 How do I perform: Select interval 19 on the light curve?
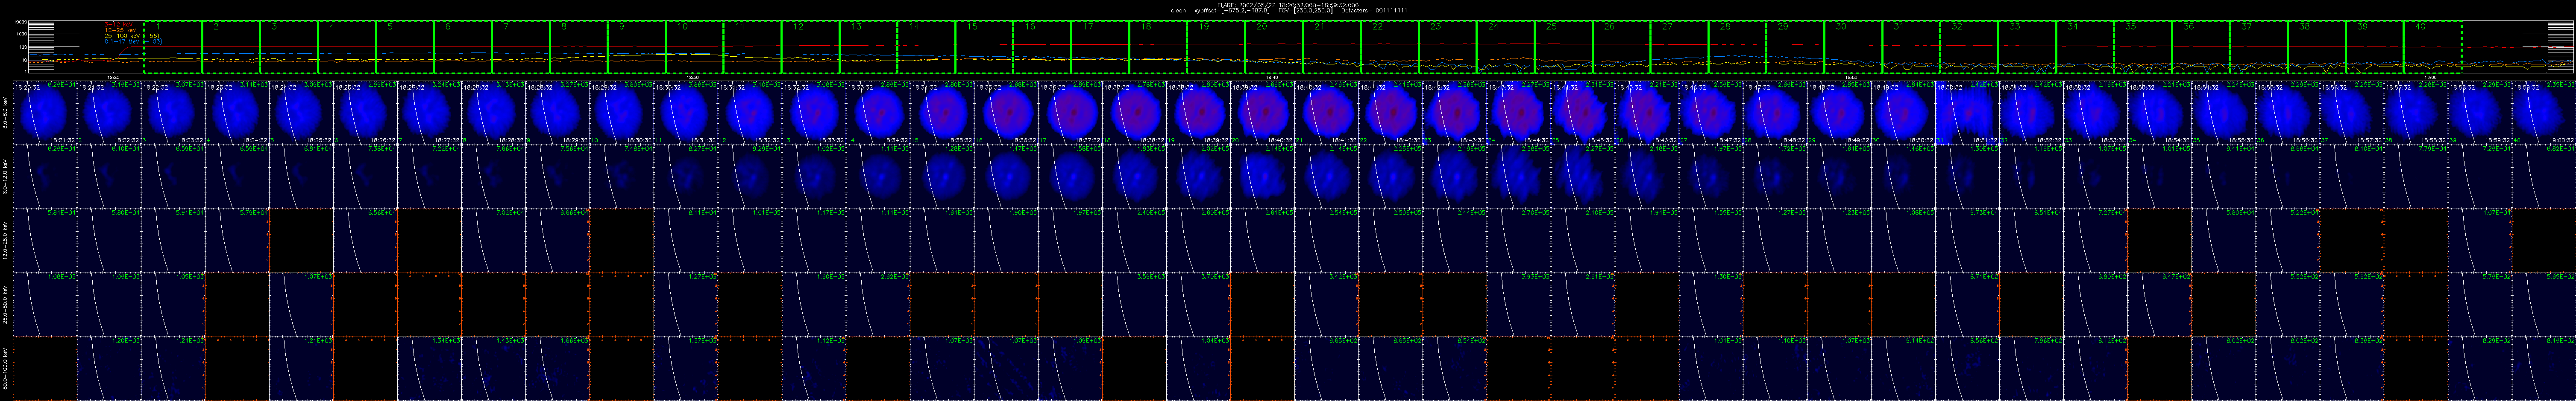tap(1215, 47)
